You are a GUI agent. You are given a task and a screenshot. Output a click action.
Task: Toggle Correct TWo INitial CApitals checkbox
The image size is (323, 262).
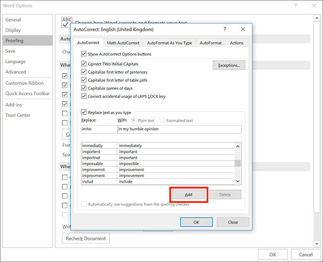tap(83, 64)
